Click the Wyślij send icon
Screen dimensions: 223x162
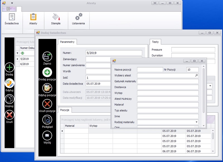(47, 136)
